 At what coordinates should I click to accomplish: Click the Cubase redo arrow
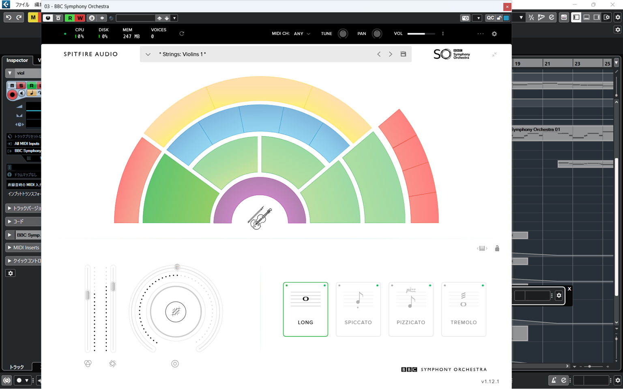[x=19, y=17]
